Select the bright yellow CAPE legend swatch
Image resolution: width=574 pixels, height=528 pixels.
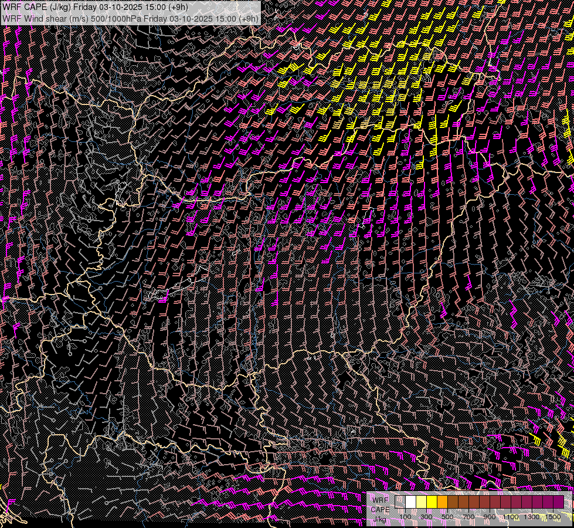click(x=432, y=502)
